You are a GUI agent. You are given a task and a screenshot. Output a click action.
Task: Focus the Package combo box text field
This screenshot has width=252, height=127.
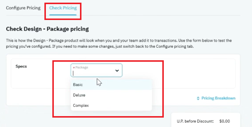96,71
